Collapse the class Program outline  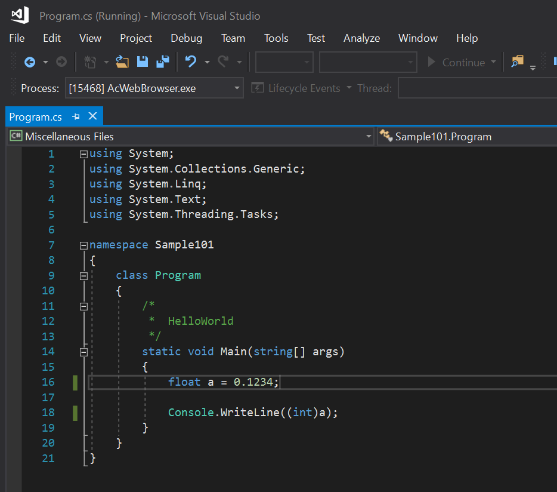[83, 276]
